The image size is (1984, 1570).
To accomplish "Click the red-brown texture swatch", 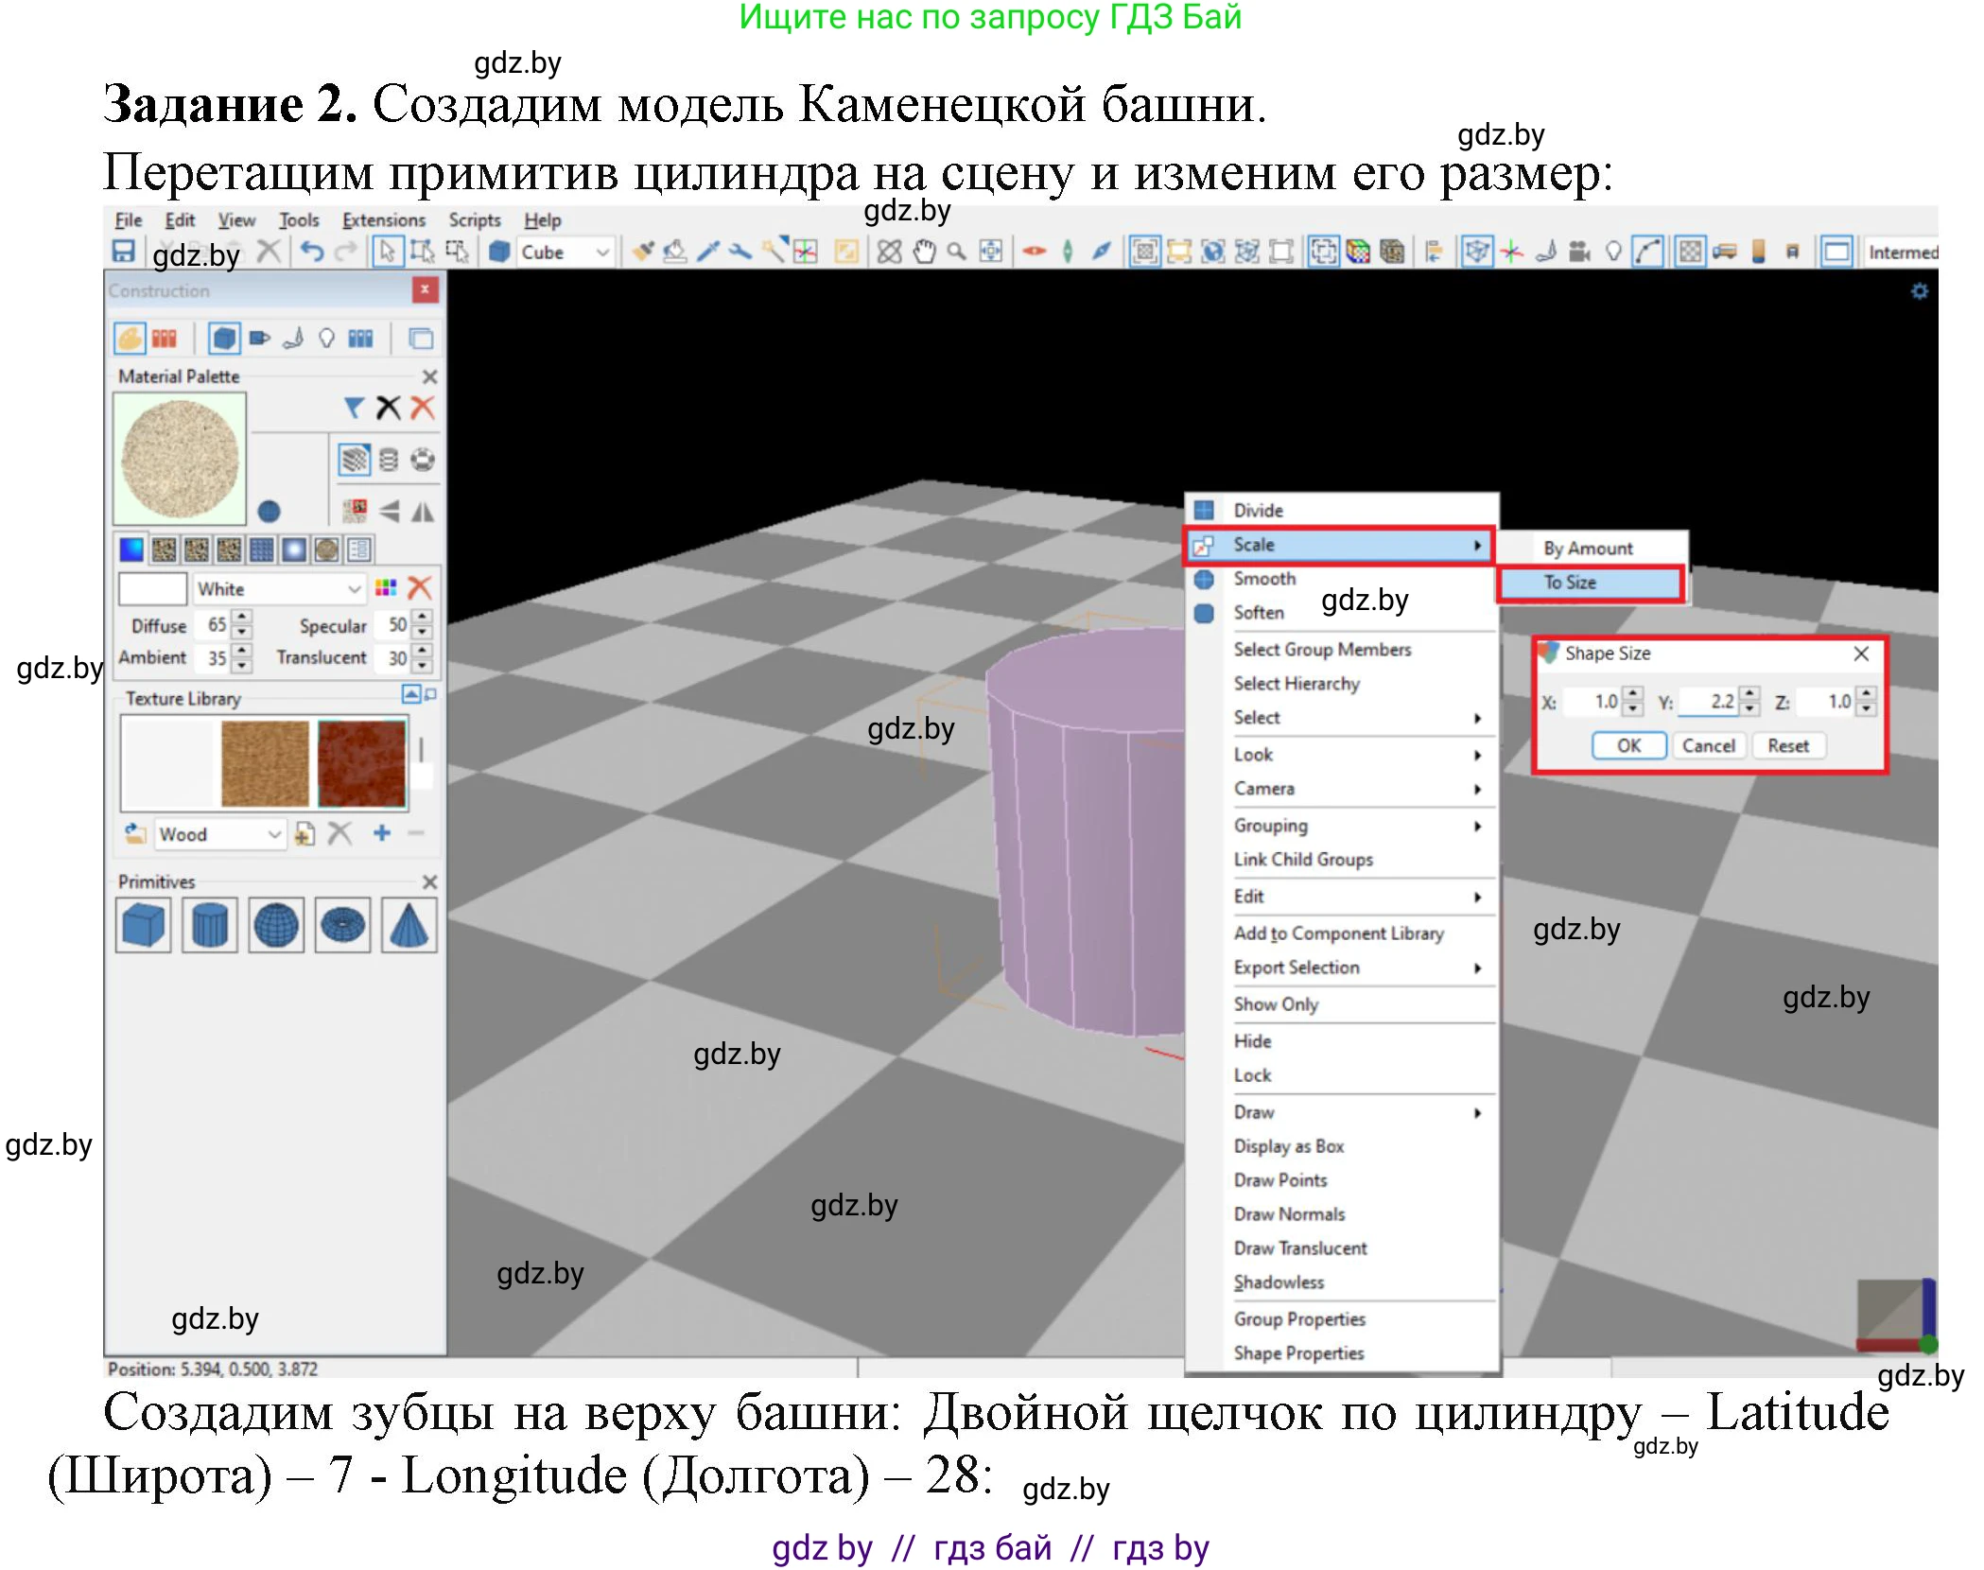I will [361, 762].
